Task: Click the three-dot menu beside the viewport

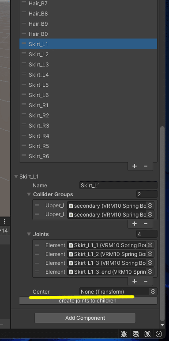Action: coord(4,221)
